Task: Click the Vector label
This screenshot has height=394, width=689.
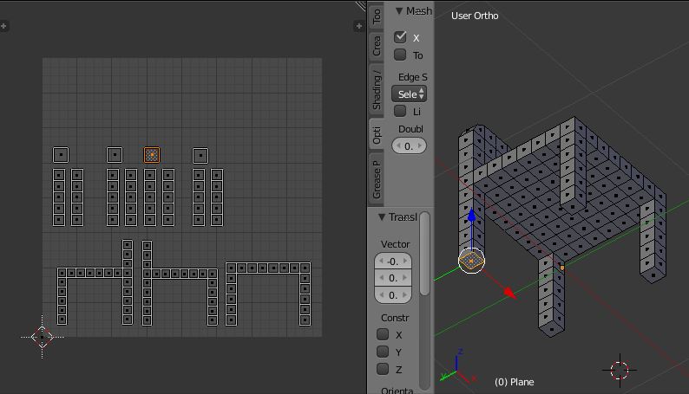Action: pos(395,244)
